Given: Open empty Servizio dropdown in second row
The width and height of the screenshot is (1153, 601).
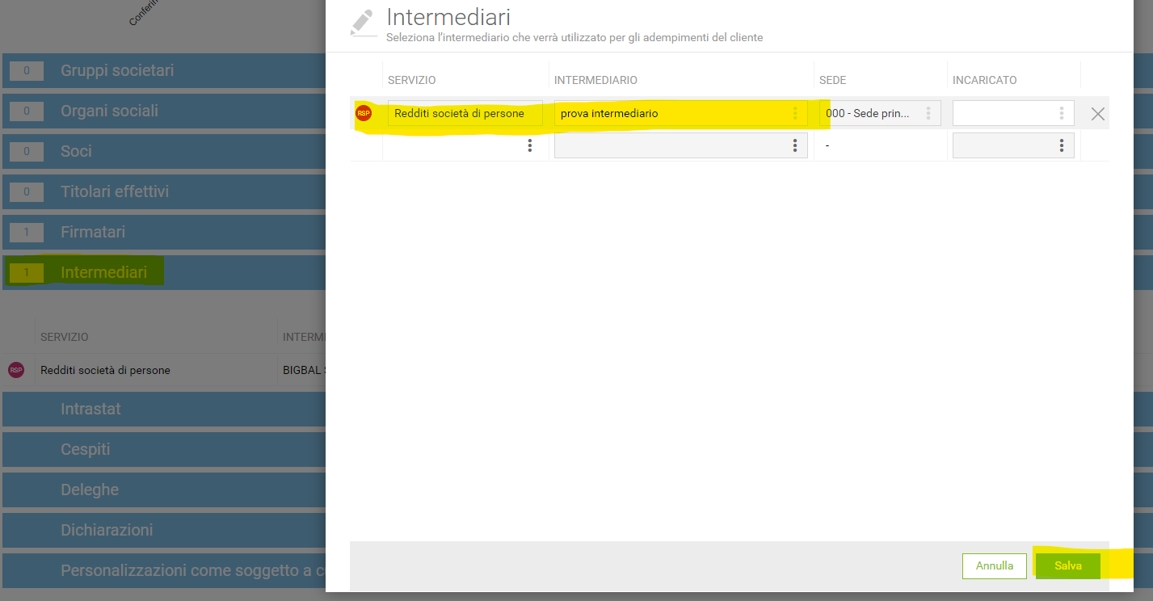Looking at the screenshot, I should coord(530,145).
